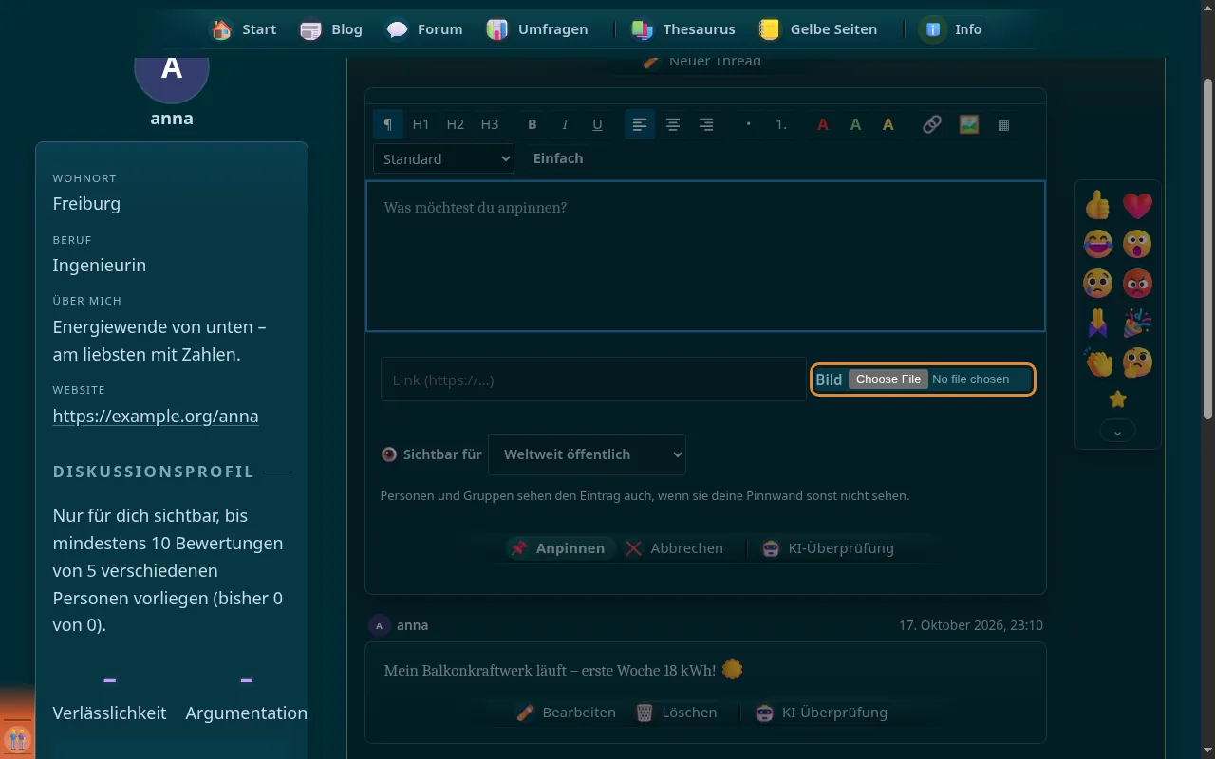
Task: Toggle underline formatting
Action: pos(597,124)
